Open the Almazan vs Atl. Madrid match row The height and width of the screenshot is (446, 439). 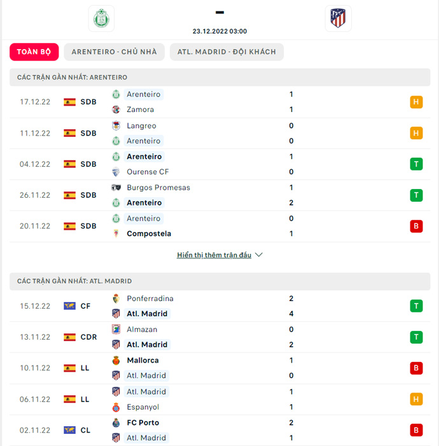pos(220,337)
